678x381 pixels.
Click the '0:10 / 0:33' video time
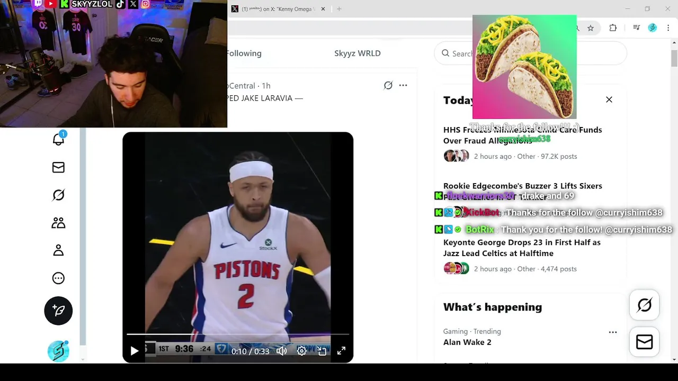[250, 351]
